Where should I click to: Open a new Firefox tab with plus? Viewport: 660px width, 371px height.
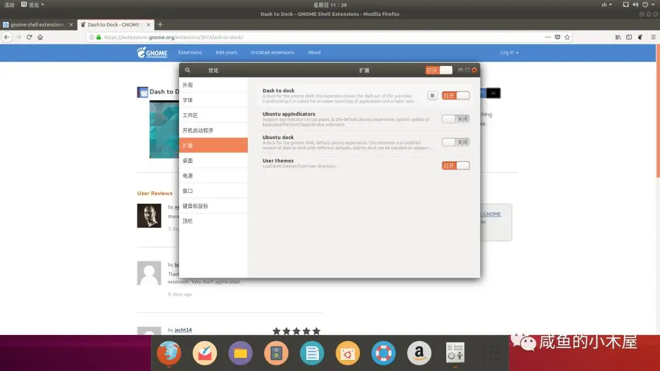coord(160,24)
